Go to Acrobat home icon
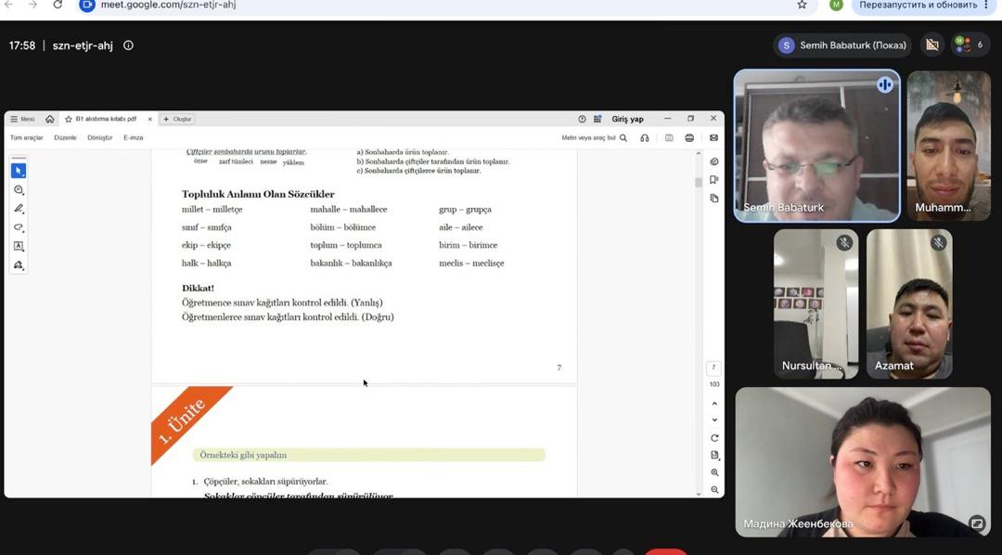The width and height of the screenshot is (1002, 555). click(x=50, y=119)
